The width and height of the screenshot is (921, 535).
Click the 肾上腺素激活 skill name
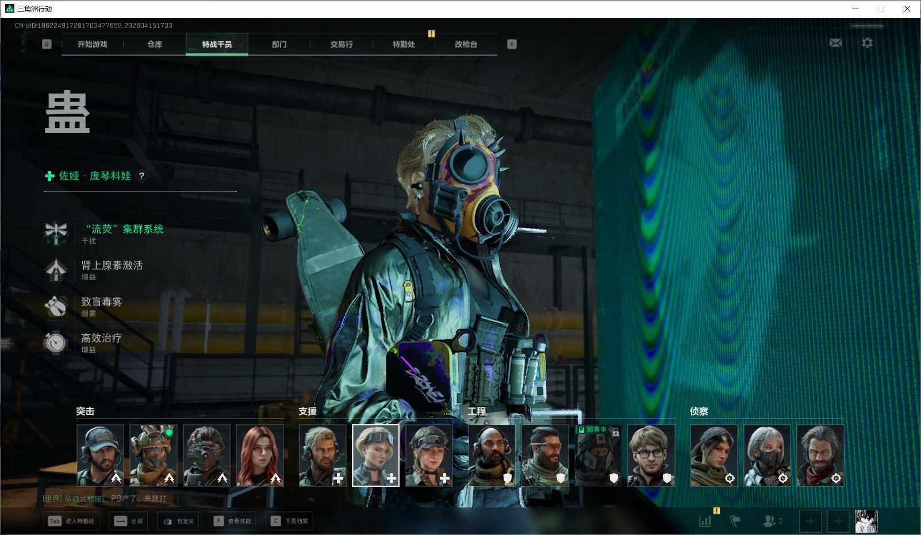click(x=112, y=265)
